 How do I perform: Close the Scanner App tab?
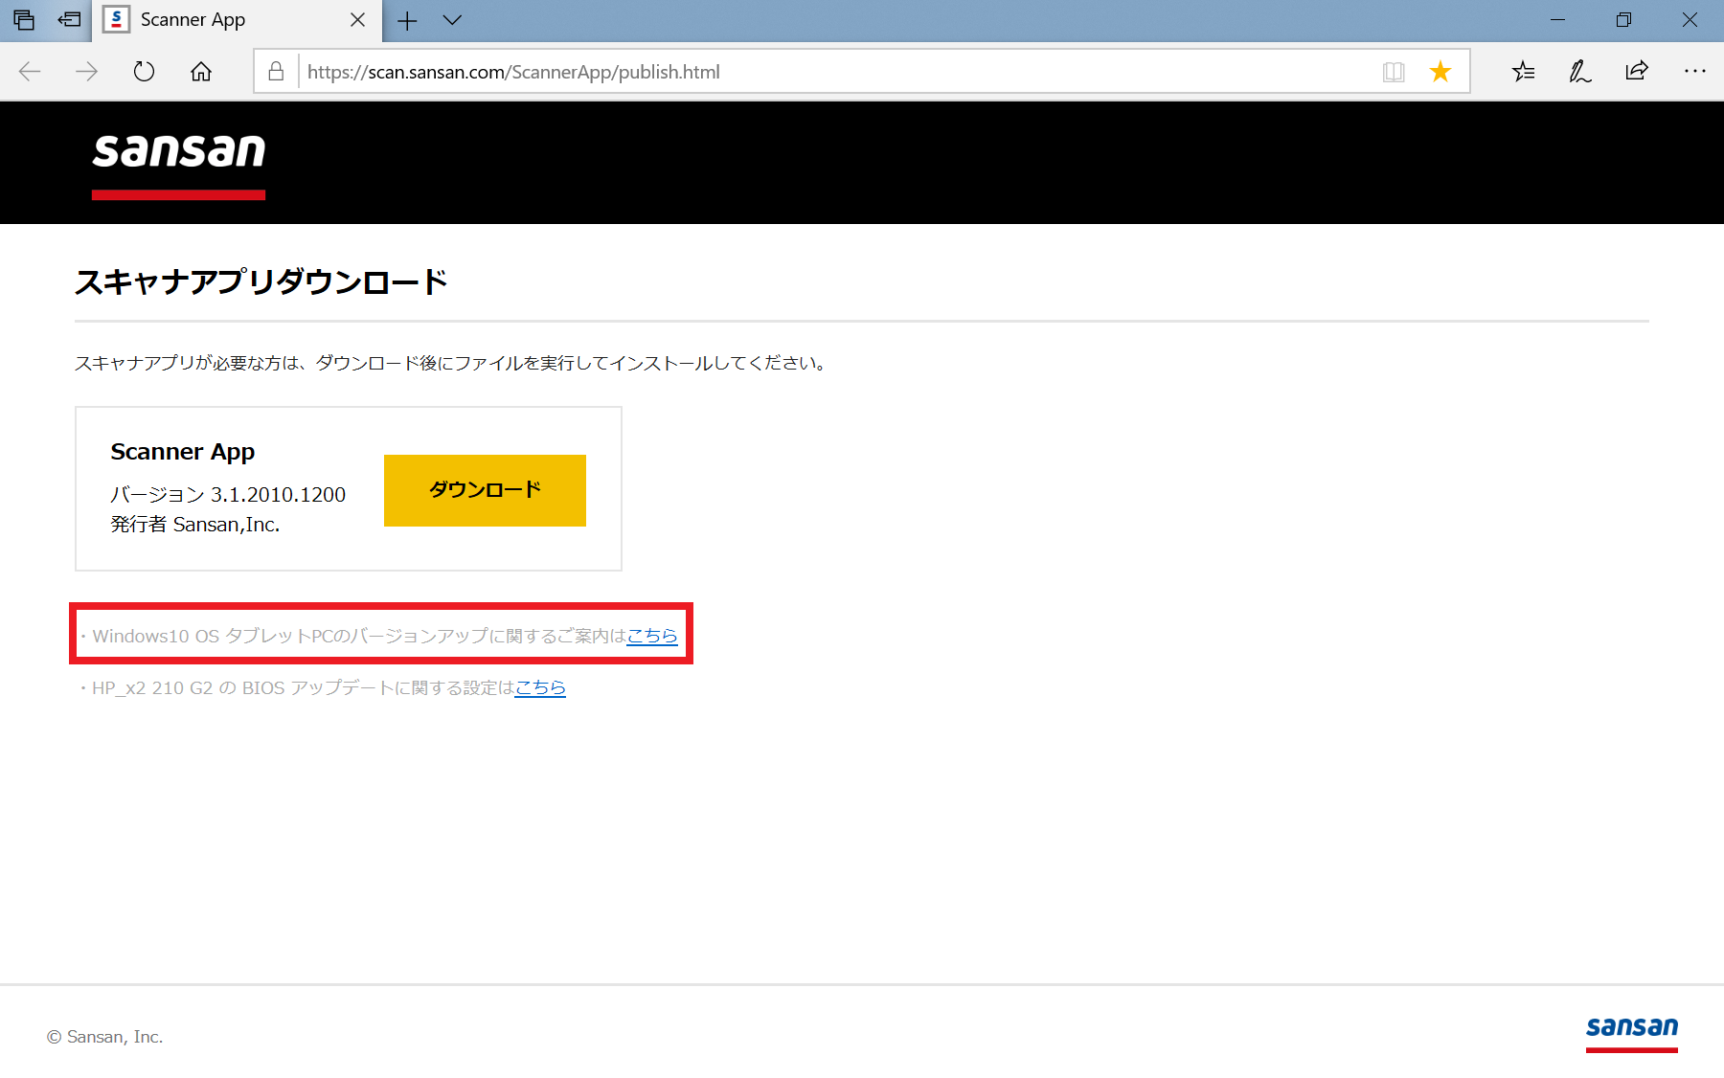point(357,20)
